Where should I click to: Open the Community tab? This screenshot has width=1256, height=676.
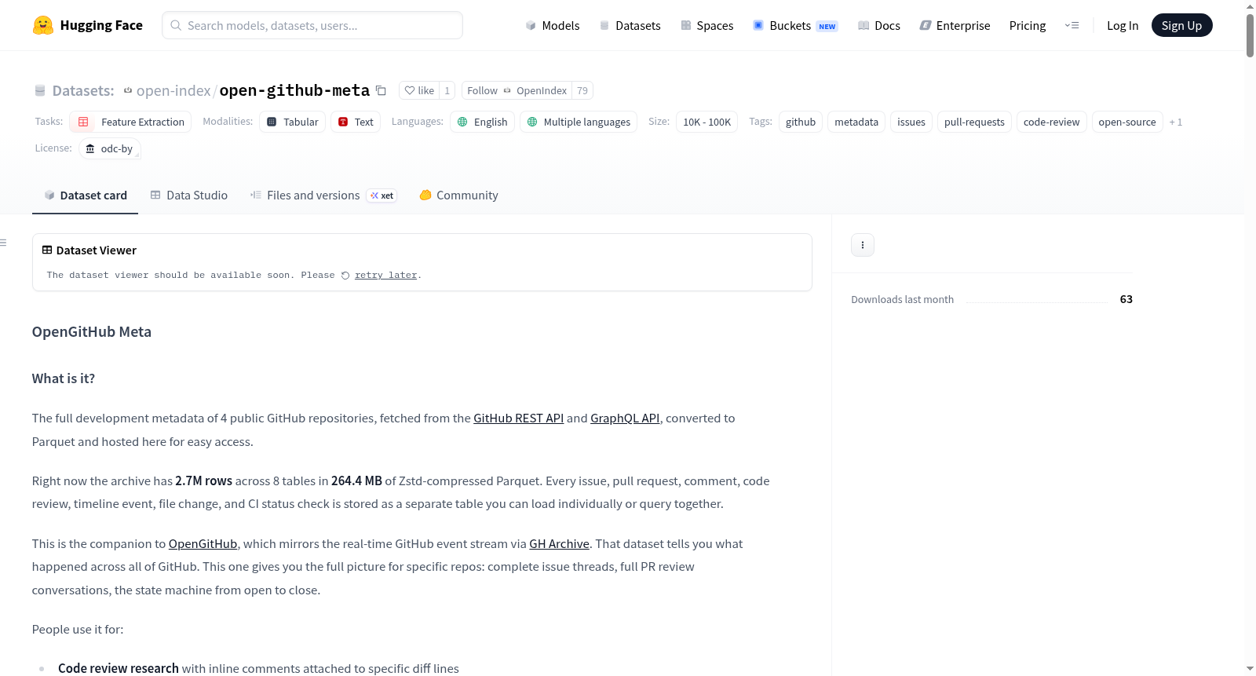click(458, 195)
